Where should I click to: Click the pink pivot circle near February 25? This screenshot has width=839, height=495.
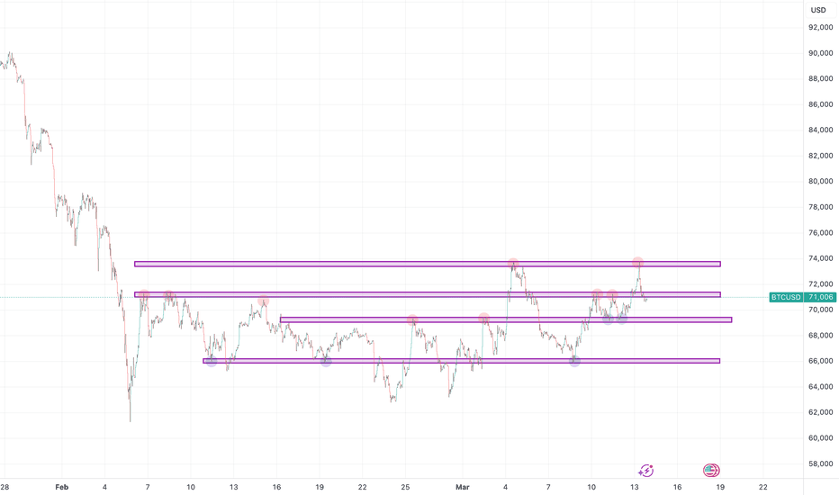pos(412,319)
